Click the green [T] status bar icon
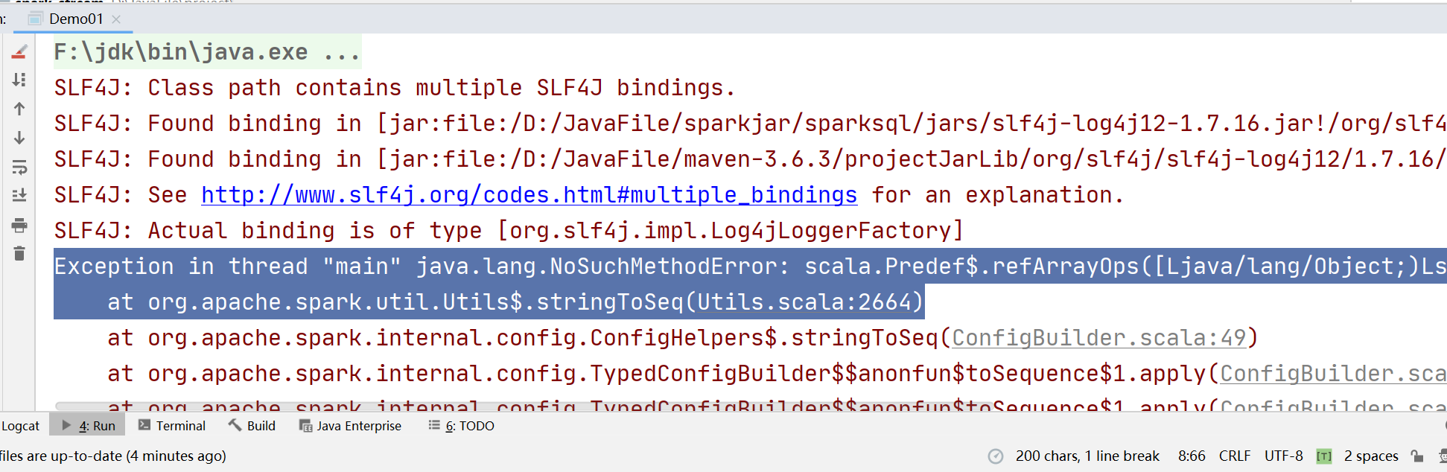Screen dimensions: 1447x472 [x=1323, y=456]
